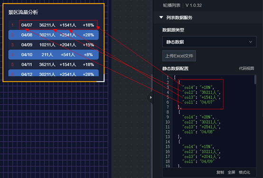The height and width of the screenshot is (178, 263).
Task: Click the 04/12 row in the list
Action: 54,73
